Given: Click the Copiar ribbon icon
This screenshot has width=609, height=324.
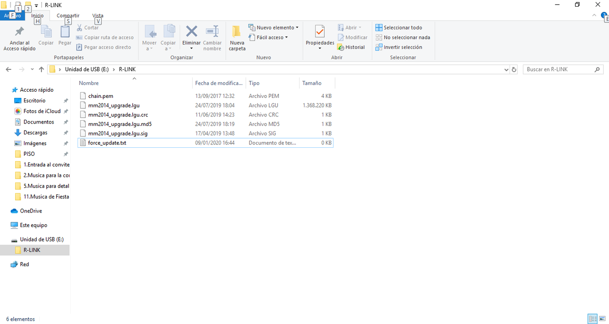Looking at the screenshot, I should point(46,32).
